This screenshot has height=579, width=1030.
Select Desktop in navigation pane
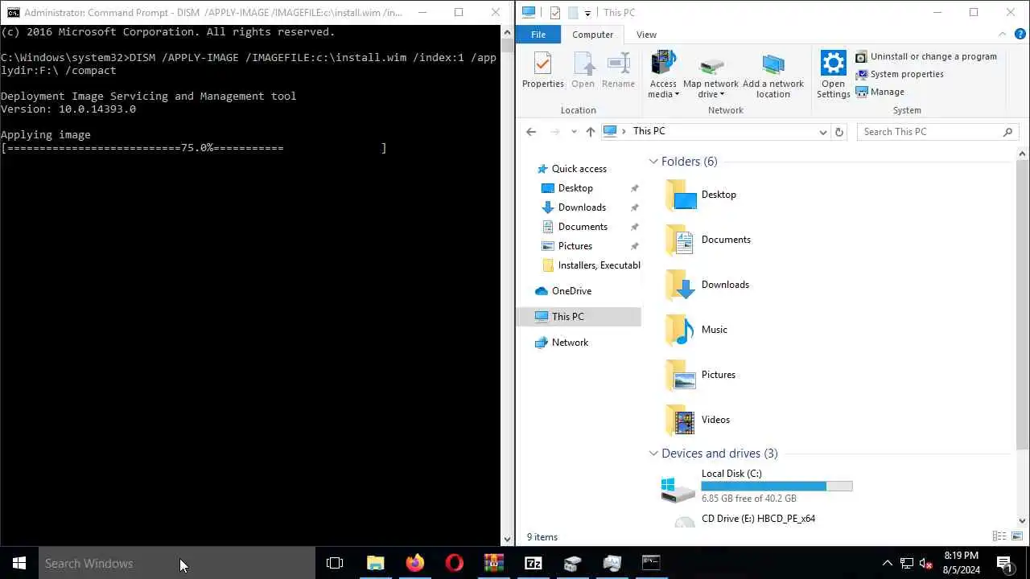pos(575,188)
